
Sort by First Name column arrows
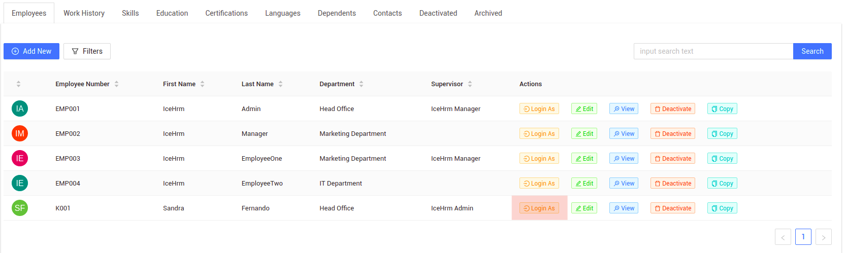coord(202,84)
